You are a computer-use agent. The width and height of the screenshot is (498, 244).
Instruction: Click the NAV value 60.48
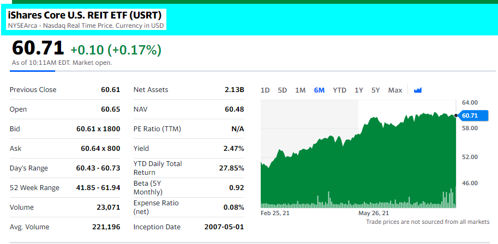point(235,109)
